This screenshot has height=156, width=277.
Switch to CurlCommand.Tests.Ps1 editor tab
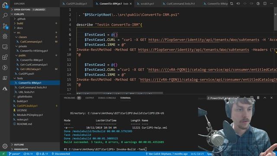(180, 4)
